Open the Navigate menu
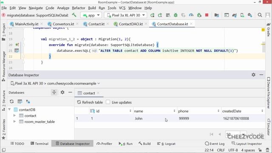The image size is (272, 153). (x=36, y=8)
